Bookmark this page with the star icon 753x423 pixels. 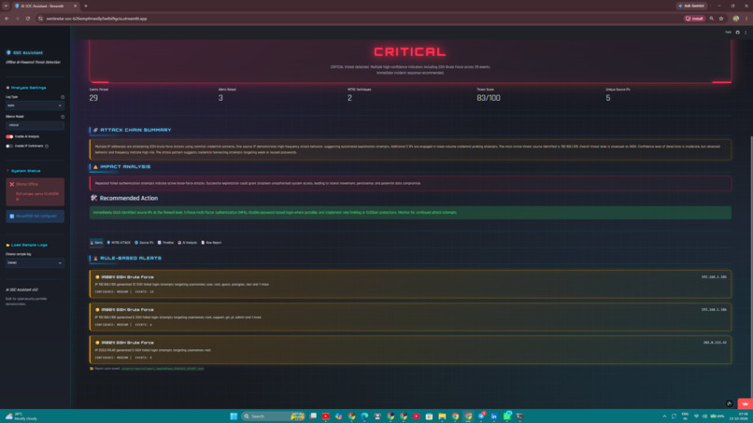click(x=721, y=19)
